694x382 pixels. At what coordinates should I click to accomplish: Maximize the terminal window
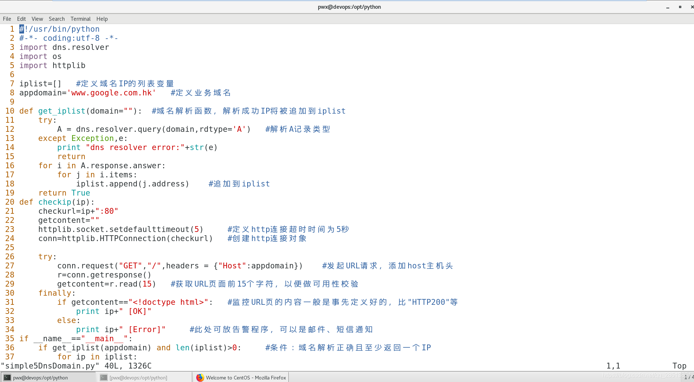click(680, 7)
